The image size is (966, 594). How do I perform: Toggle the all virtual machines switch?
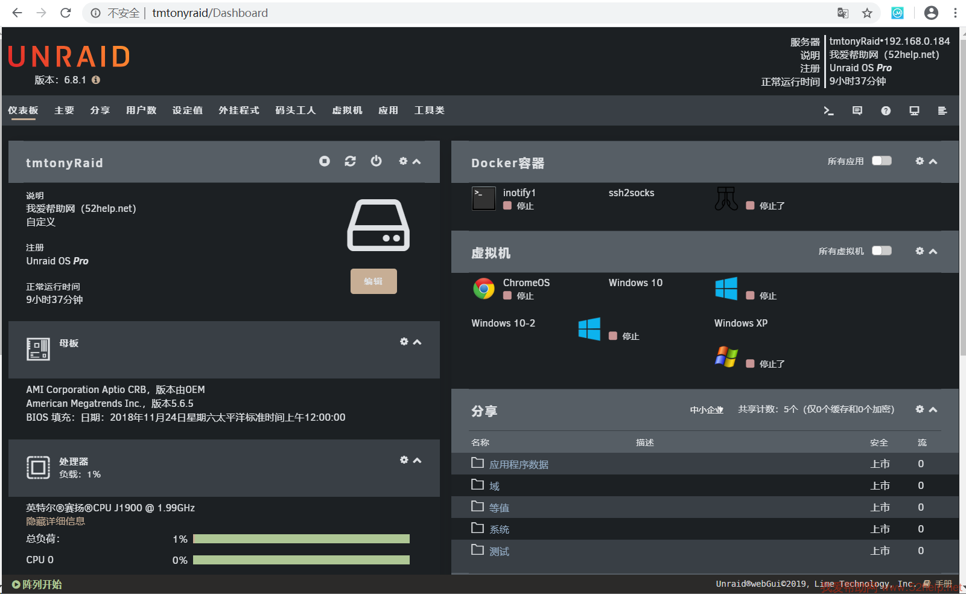coord(882,251)
